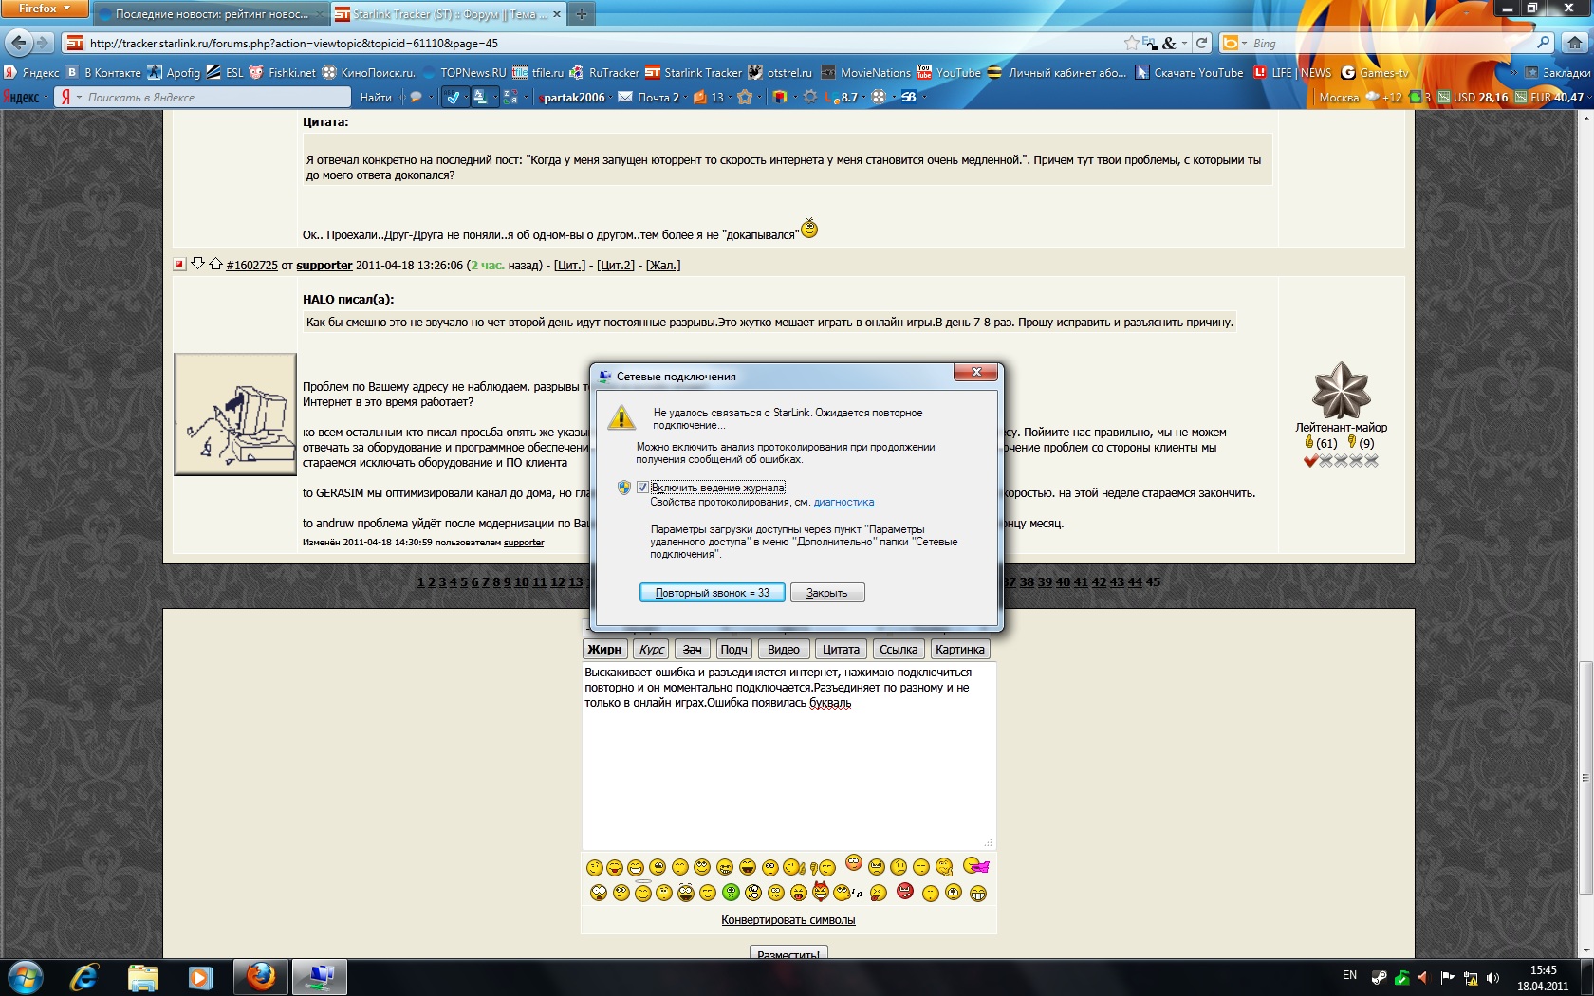This screenshot has width=1594, height=996.
Task: Click the vertical page scrollbar thumb
Action: click(1585, 777)
